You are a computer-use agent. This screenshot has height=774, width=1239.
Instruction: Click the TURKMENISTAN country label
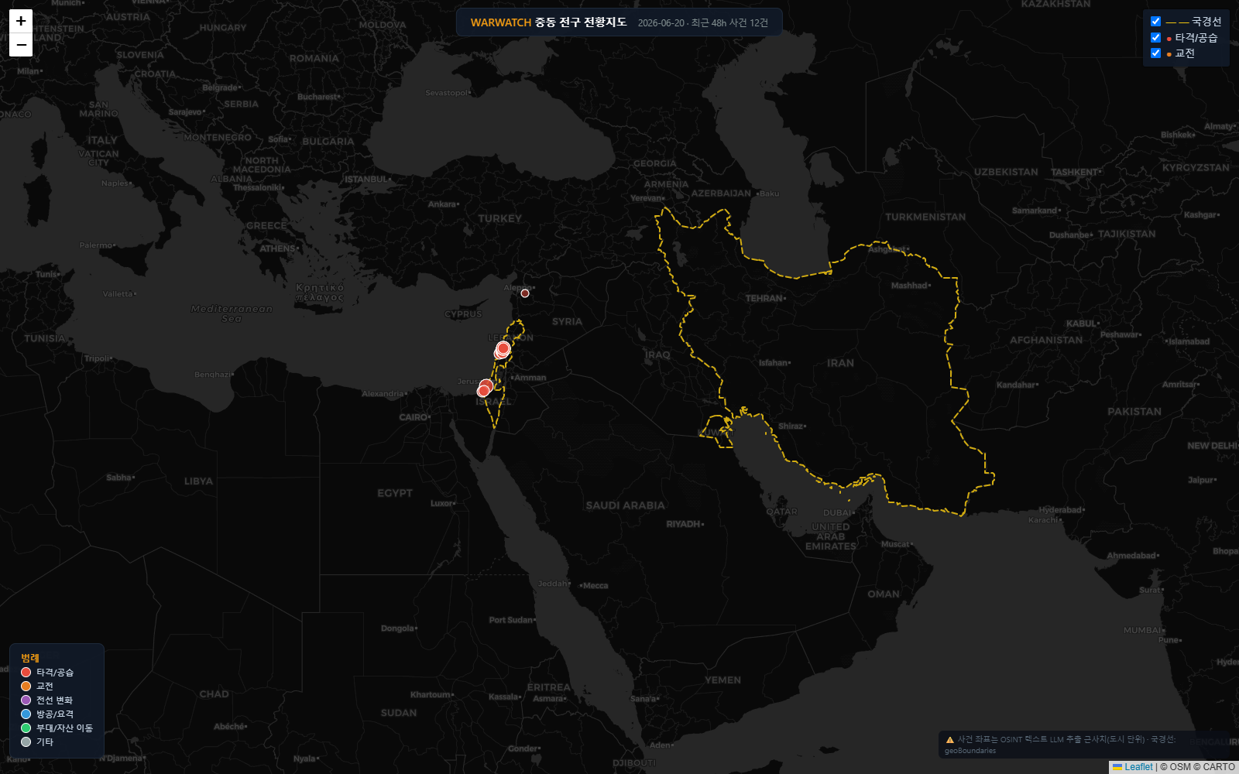(x=925, y=217)
